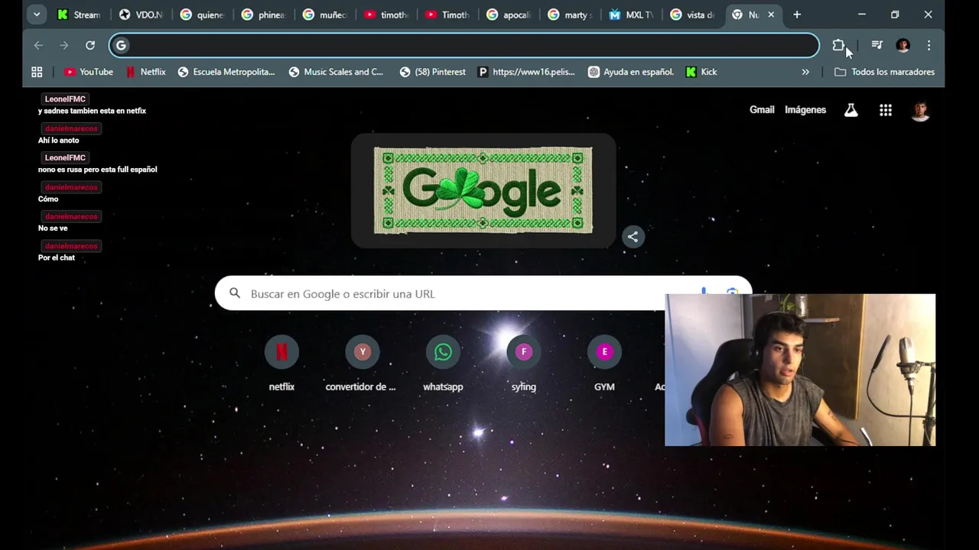Screen dimensions: 979x550
Task: Switch to the VDO.N tab
Action: (141, 15)
